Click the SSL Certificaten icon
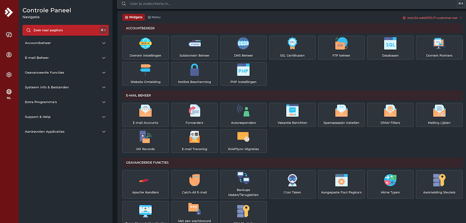Image resolution: width=466 pixels, height=223 pixels. (292, 44)
